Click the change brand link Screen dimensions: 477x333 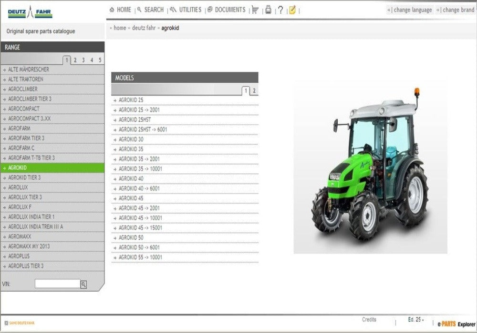point(457,10)
